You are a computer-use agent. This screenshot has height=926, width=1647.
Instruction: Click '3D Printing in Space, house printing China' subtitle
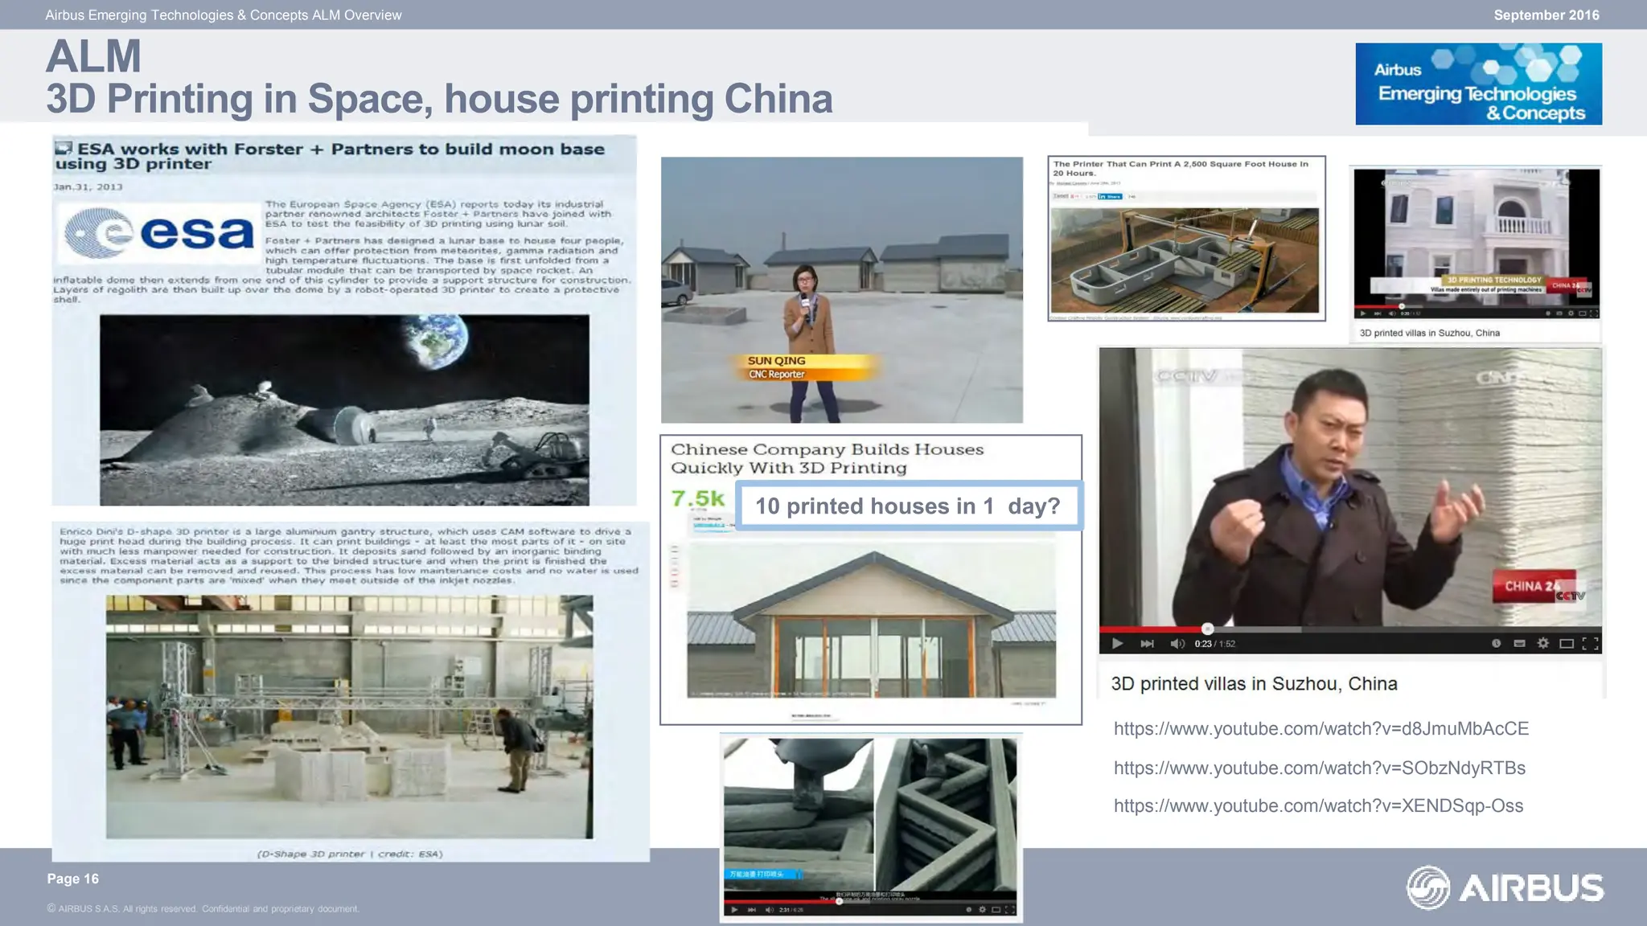pos(439,99)
